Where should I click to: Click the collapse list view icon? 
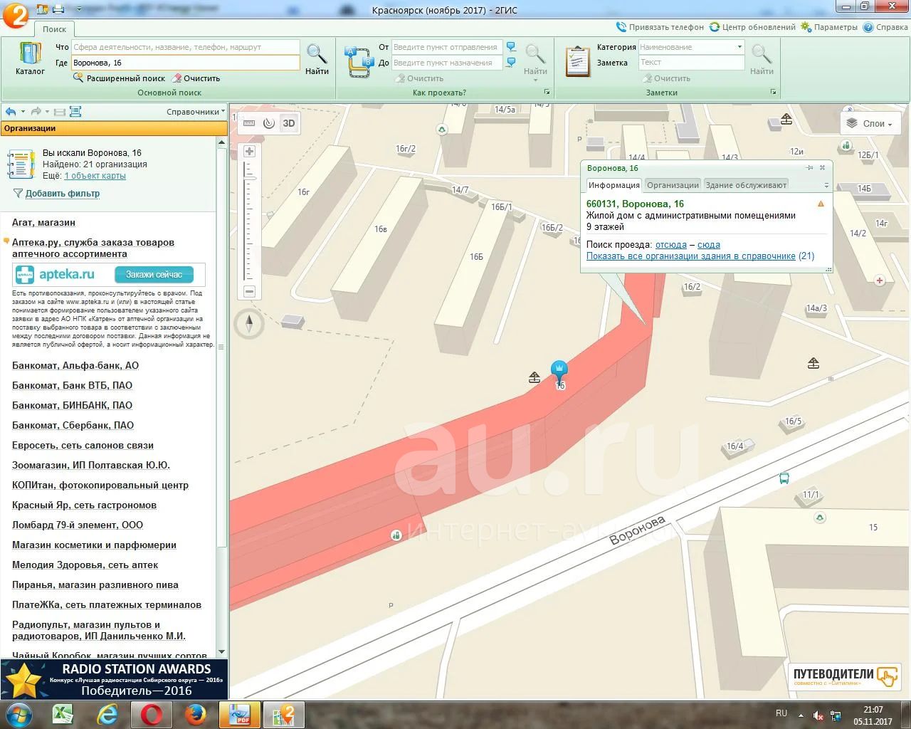point(60,112)
